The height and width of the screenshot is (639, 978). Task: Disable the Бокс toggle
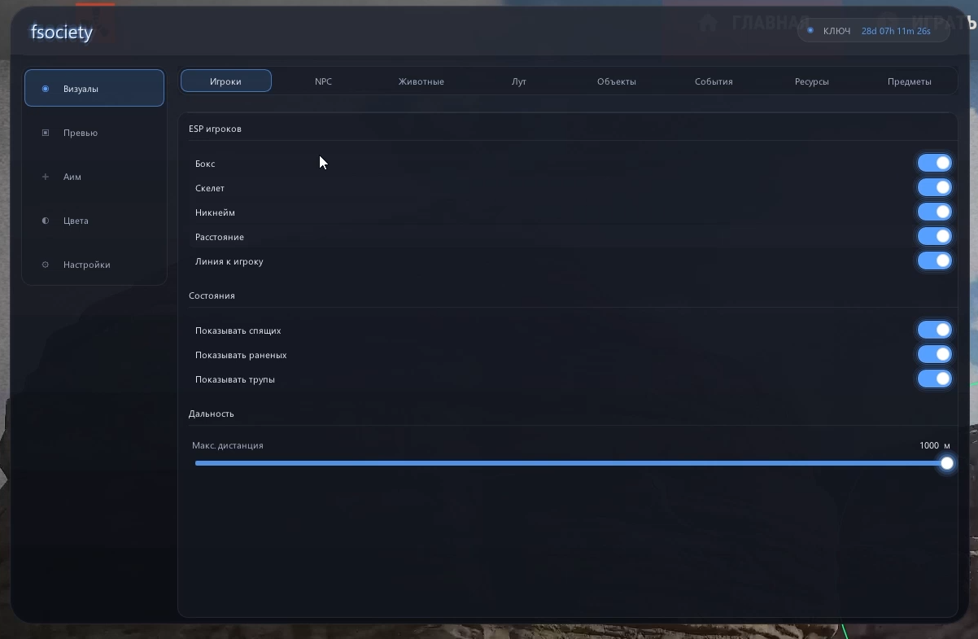click(934, 163)
